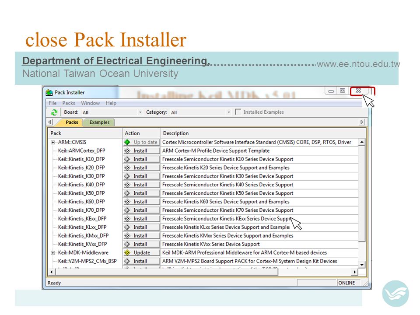Image resolution: width=420 pixels, height=315 pixels.
Task: Click the ONLINE status bar indicator
Action: (x=346, y=283)
